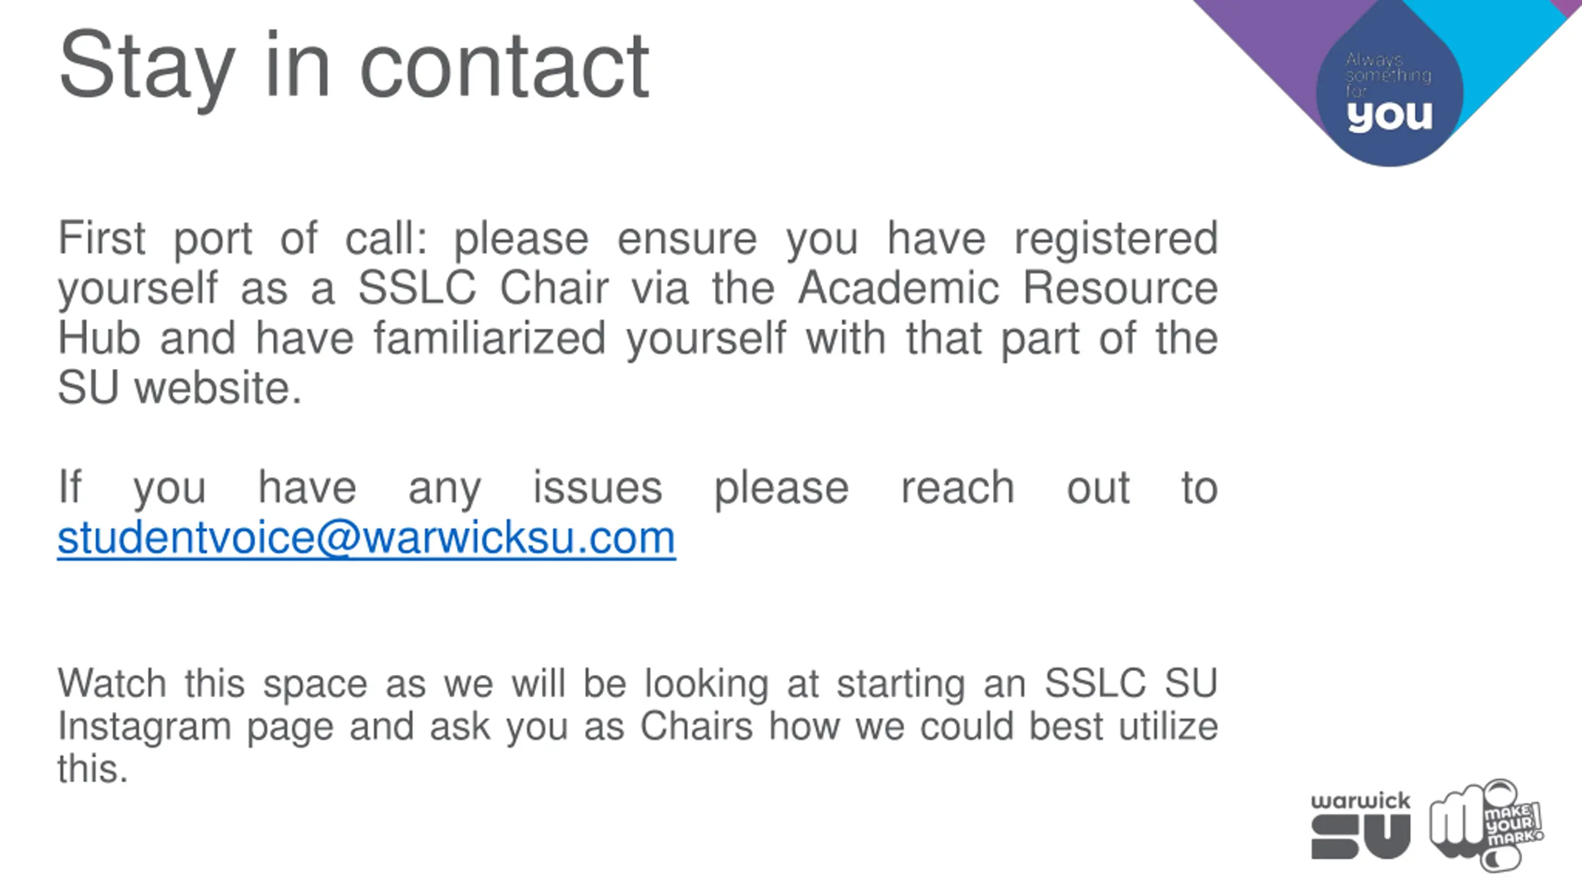Click the bold white 'you' in the droplet
The width and height of the screenshot is (1582, 890).
[x=1390, y=116]
